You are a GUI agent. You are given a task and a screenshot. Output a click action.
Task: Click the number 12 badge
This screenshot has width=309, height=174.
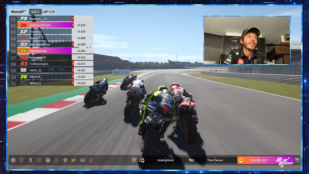point(23,31)
